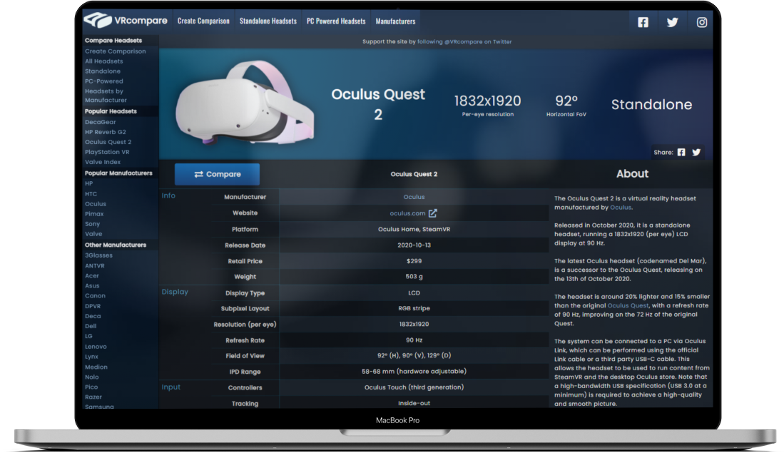Screen dimensions: 784x458
Task: Open Lenovo manufacturer link
Action: 96,347
